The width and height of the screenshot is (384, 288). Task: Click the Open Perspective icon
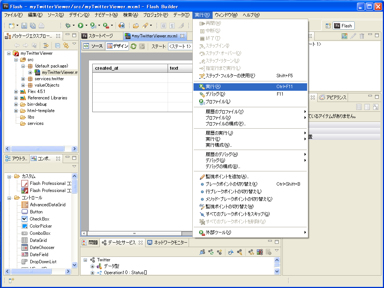point(328,26)
